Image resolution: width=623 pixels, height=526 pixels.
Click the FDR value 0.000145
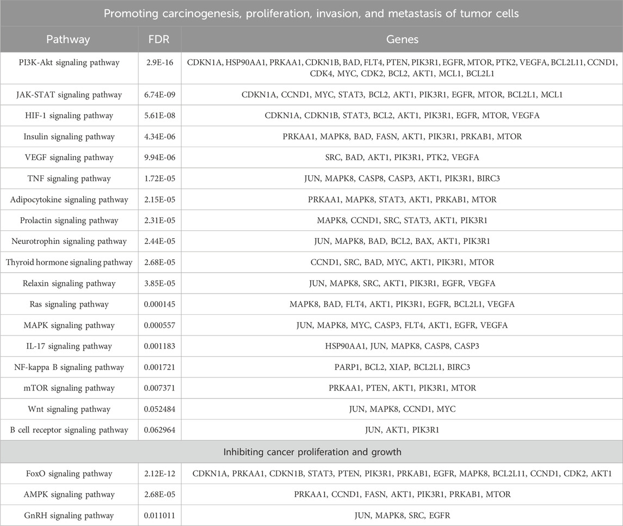pyautogui.click(x=160, y=304)
